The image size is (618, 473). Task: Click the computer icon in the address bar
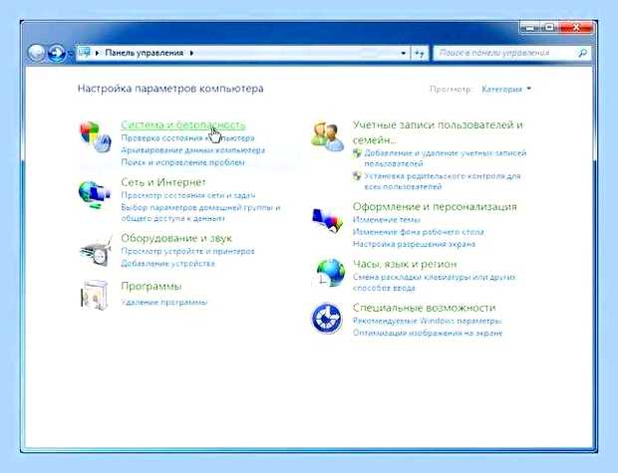pos(84,53)
